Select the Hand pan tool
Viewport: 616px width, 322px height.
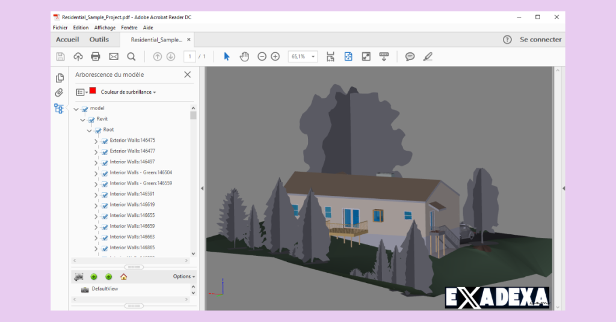coord(244,56)
